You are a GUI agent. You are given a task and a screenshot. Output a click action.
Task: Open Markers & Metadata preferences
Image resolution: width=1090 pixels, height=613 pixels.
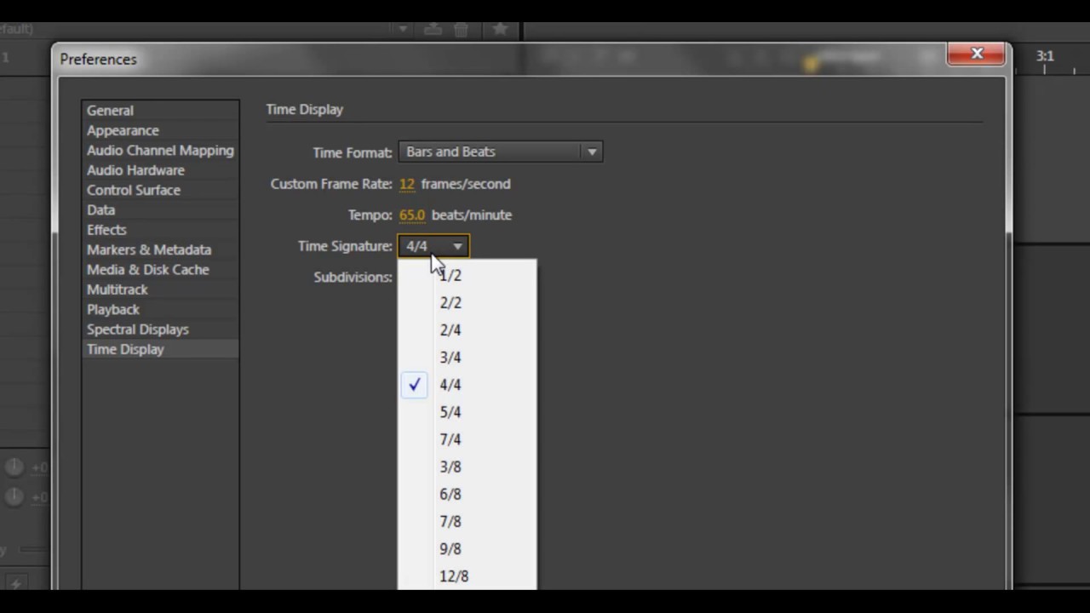tap(160, 249)
